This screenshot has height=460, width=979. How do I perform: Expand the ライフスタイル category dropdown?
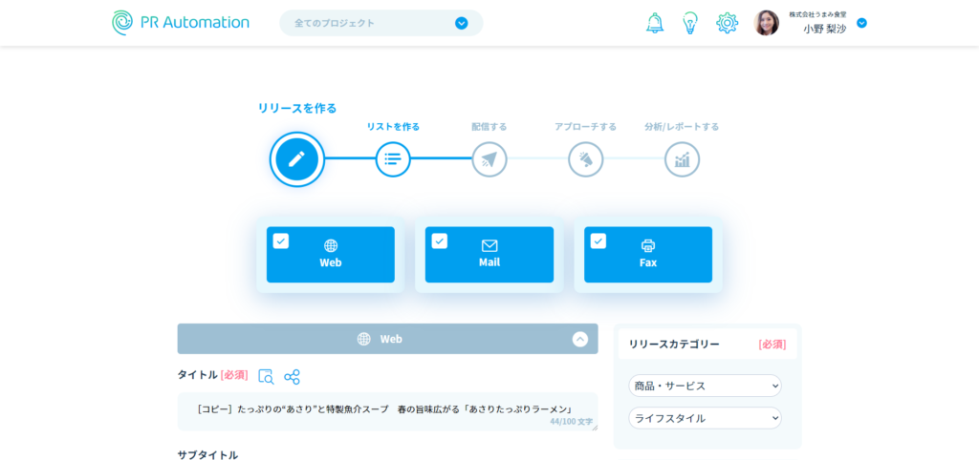[x=705, y=418]
